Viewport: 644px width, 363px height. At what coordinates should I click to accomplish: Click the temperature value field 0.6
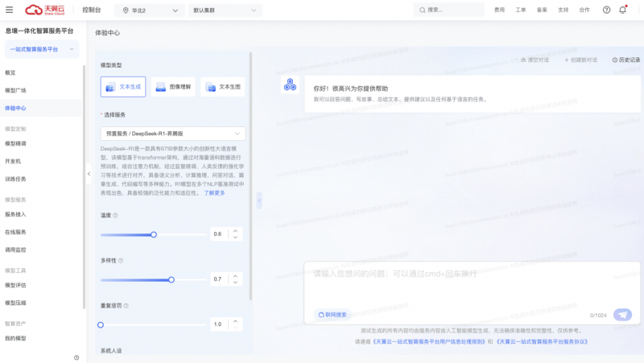pyautogui.click(x=218, y=233)
